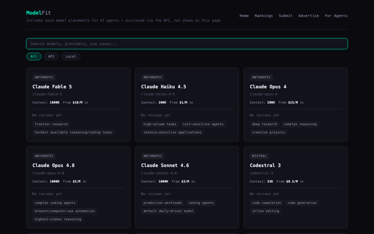
Task: Select the default daily-driver model tag
Action: click(x=169, y=211)
